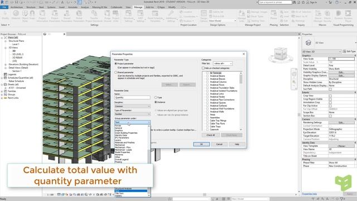Open Snaps settings icon

tap(32, 15)
